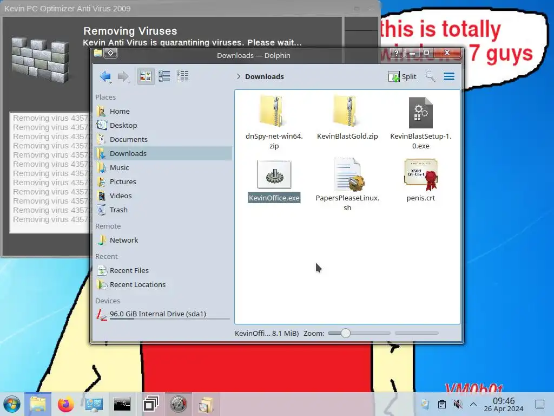554x416 pixels.
Task: Go forward using the grey forward arrow
Action: (123, 76)
